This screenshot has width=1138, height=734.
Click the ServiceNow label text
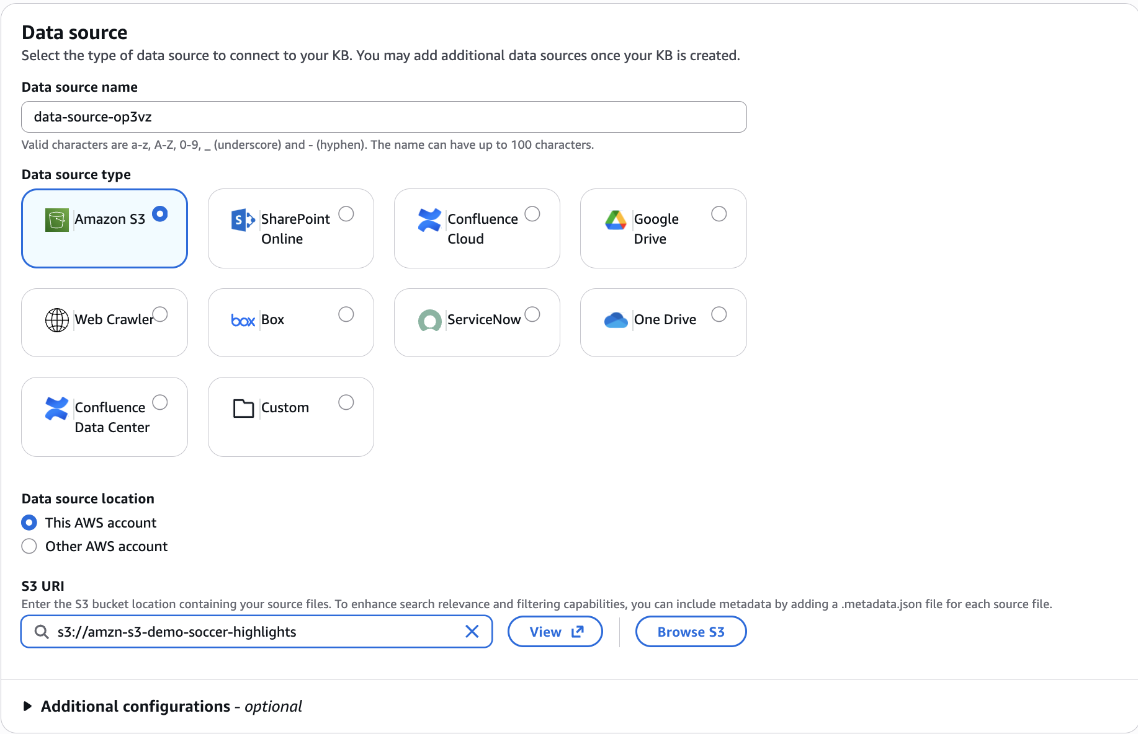(484, 319)
